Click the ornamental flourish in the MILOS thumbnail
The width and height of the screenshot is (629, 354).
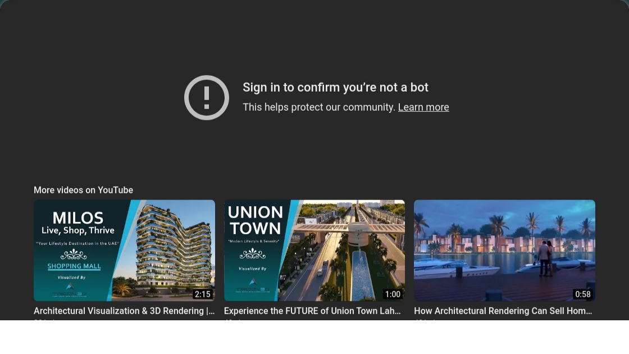pos(74,254)
